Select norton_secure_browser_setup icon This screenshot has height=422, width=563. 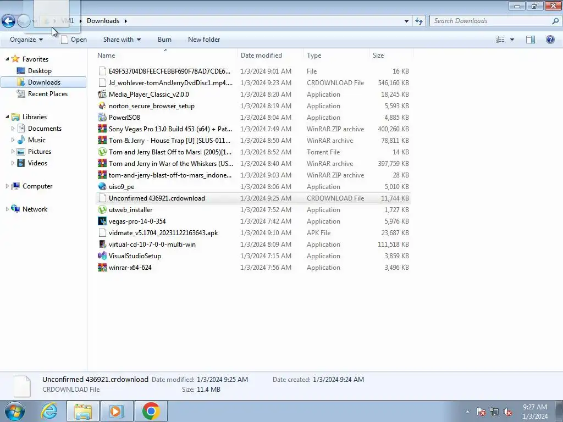(x=102, y=106)
